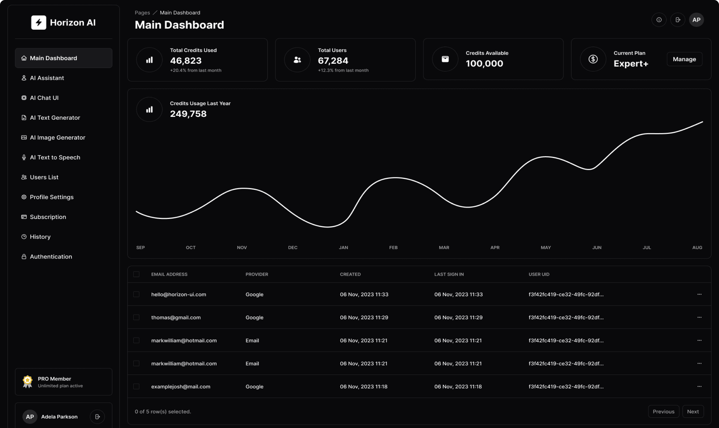Click the info icon in top header
The image size is (719, 428).
(x=659, y=20)
